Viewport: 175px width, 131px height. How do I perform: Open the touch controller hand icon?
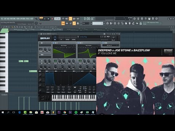[x=137, y=23]
